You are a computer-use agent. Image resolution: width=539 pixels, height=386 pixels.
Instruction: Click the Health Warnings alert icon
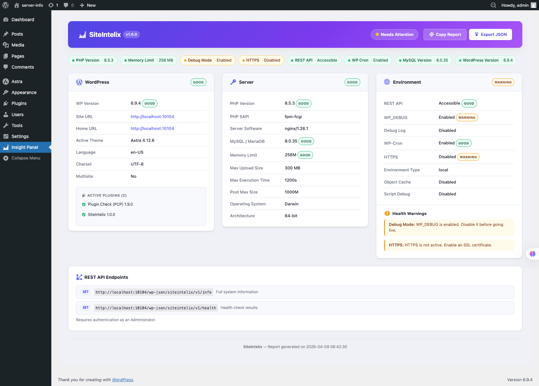[387, 213]
